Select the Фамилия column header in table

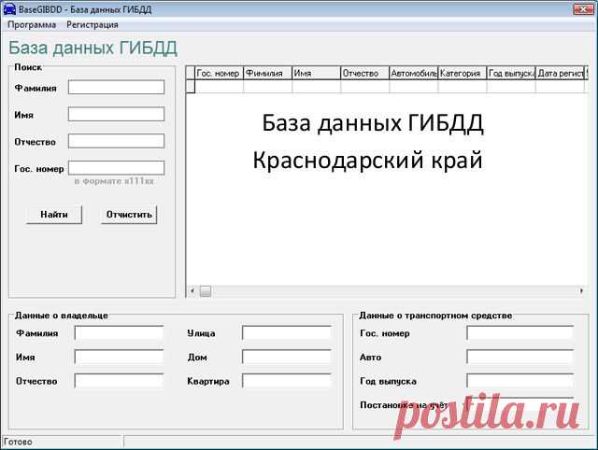click(268, 73)
